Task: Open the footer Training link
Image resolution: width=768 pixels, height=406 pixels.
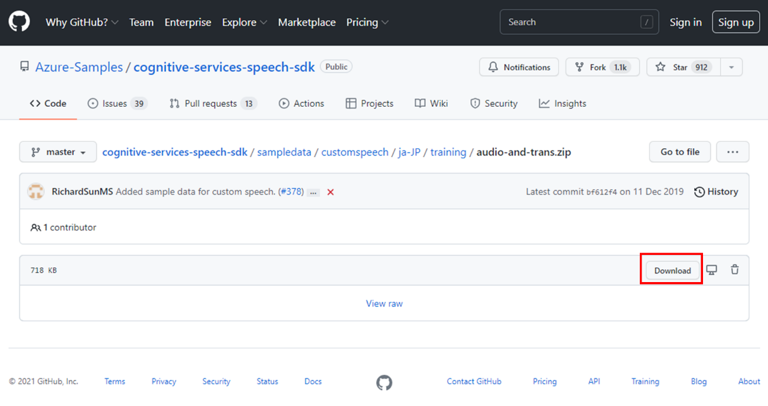Action: (x=645, y=381)
